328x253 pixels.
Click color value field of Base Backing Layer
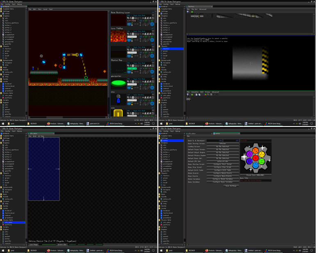[132, 21]
